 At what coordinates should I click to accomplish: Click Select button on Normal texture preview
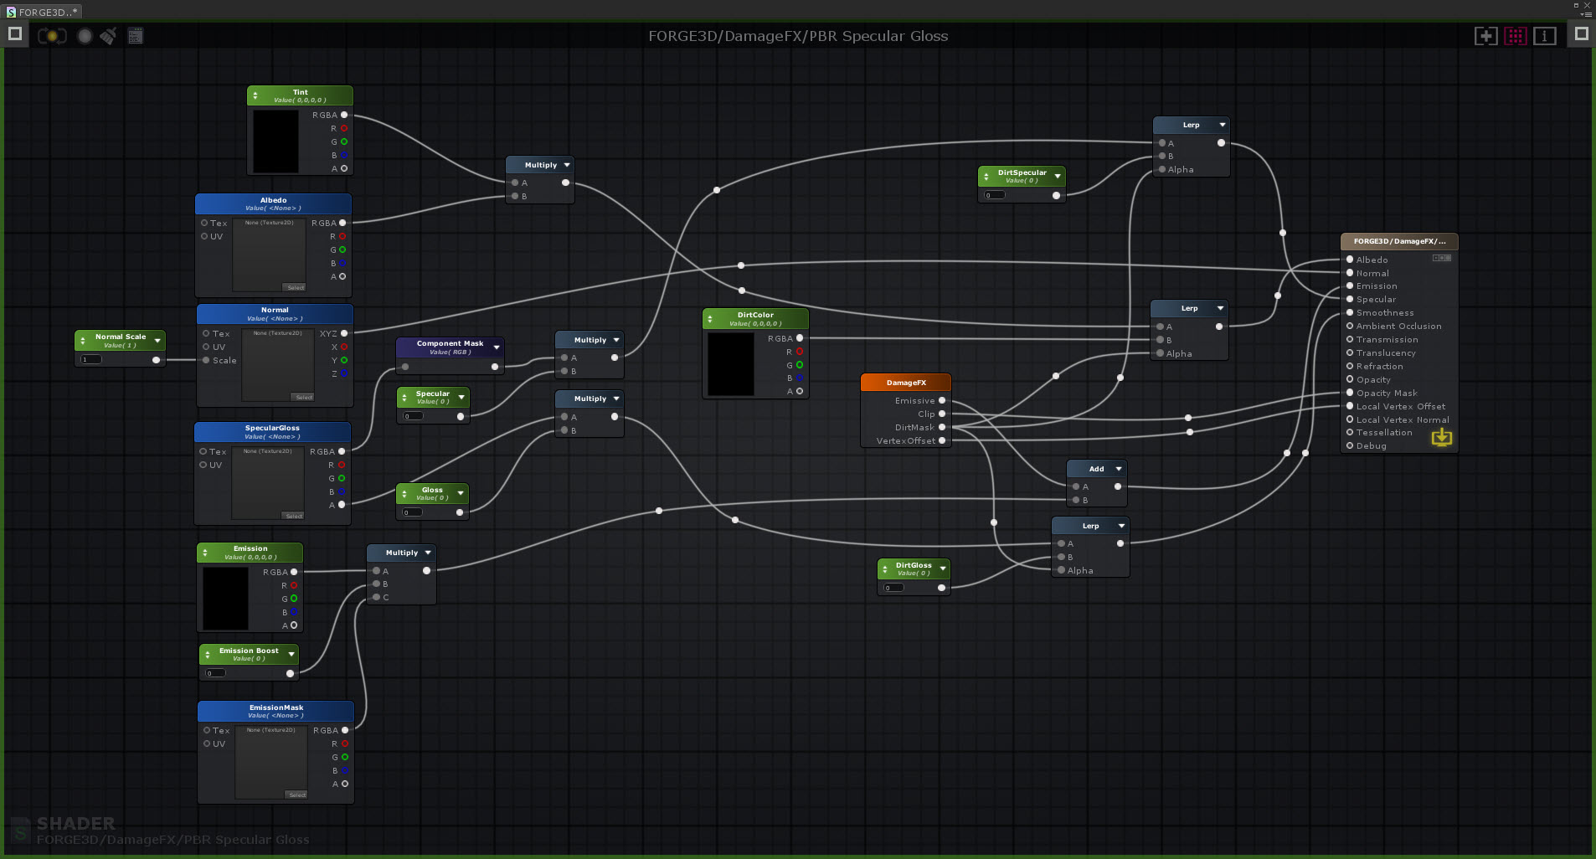click(303, 397)
